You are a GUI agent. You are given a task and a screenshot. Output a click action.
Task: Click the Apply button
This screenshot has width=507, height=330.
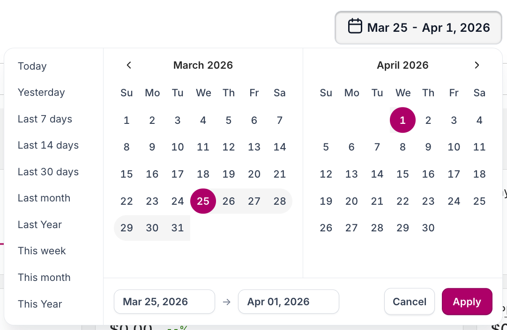[x=467, y=301]
